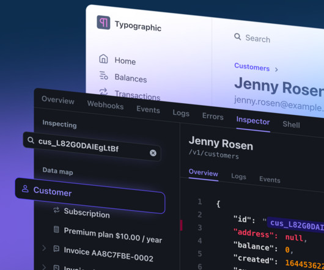Click the Balances list icon
This screenshot has height=270, width=324.
(103, 75)
